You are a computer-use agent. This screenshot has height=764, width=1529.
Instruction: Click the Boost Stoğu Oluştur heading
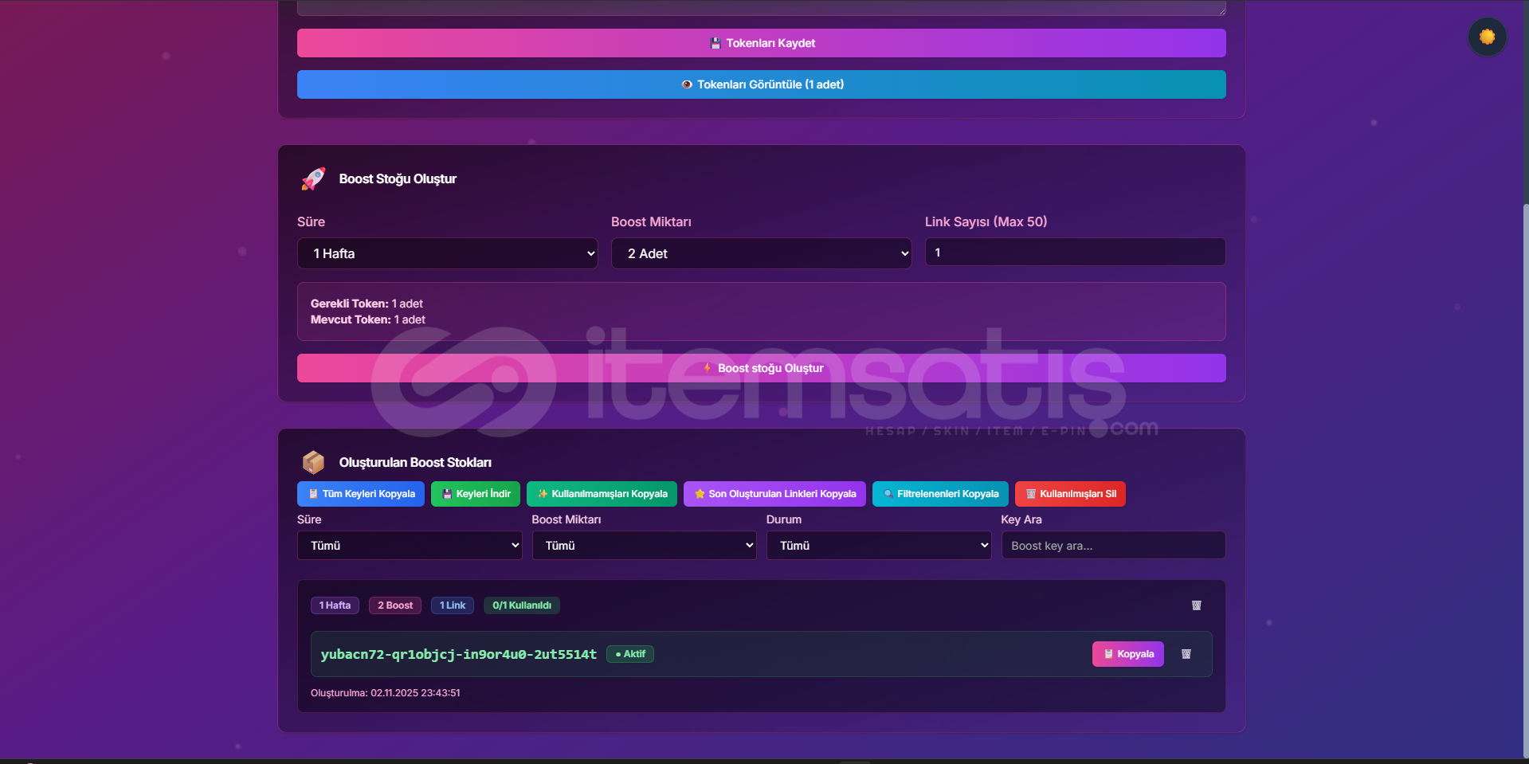point(398,179)
